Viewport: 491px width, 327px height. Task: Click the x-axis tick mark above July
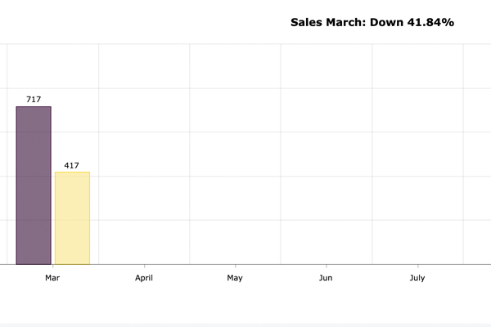pyautogui.click(x=417, y=267)
